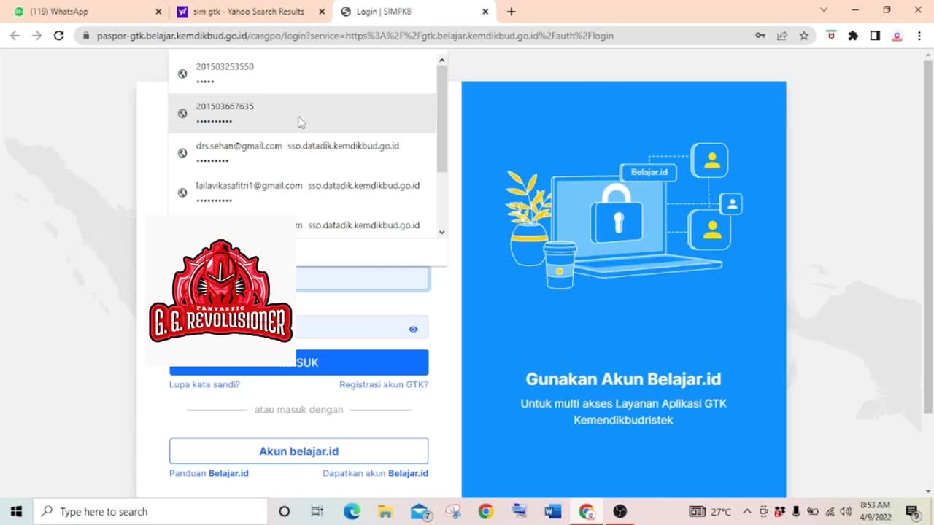Toggle password visibility eye icon

pos(413,329)
